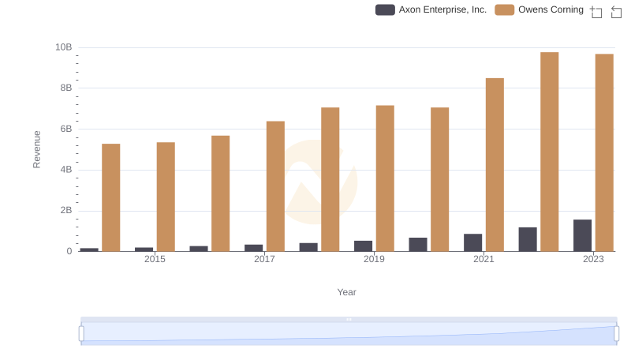Click the 2021 x-axis label
The image size is (631, 364).
(484, 259)
